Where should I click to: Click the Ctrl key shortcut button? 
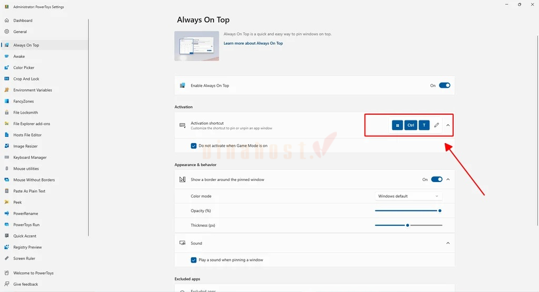(x=411, y=125)
